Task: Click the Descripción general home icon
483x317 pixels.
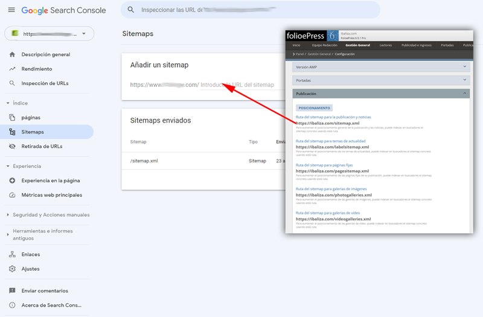Action: tap(12, 54)
